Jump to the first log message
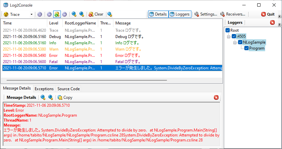 click(49, 15)
